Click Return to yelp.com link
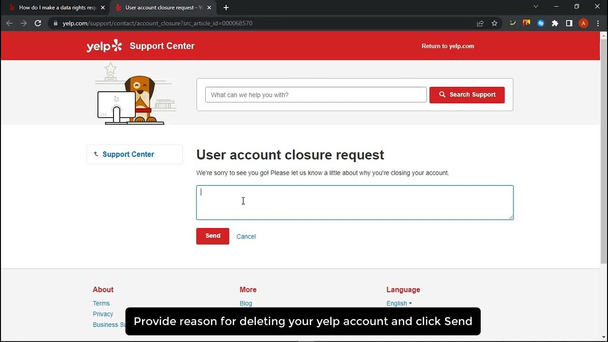608x342 pixels. [x=448, y=46]
